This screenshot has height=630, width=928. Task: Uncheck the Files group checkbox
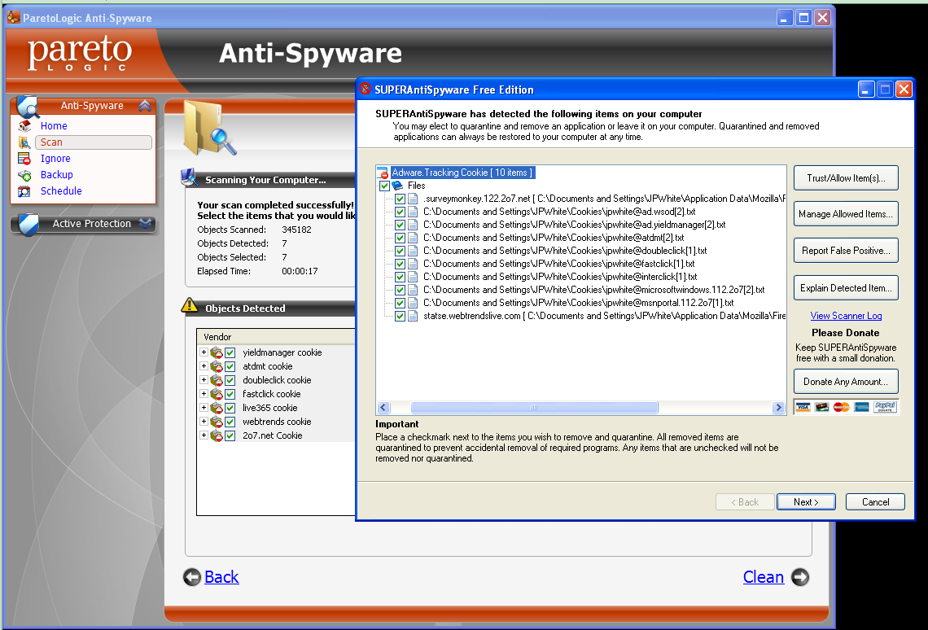coord(385,186)
